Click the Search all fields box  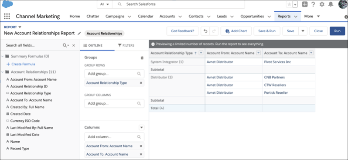(x=33, y=45)
